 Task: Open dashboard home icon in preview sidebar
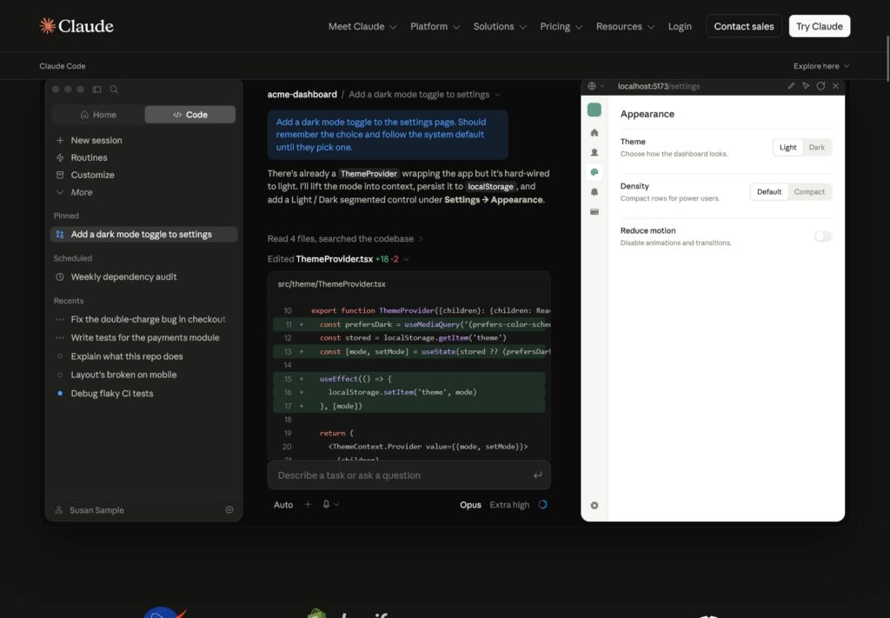594,133
